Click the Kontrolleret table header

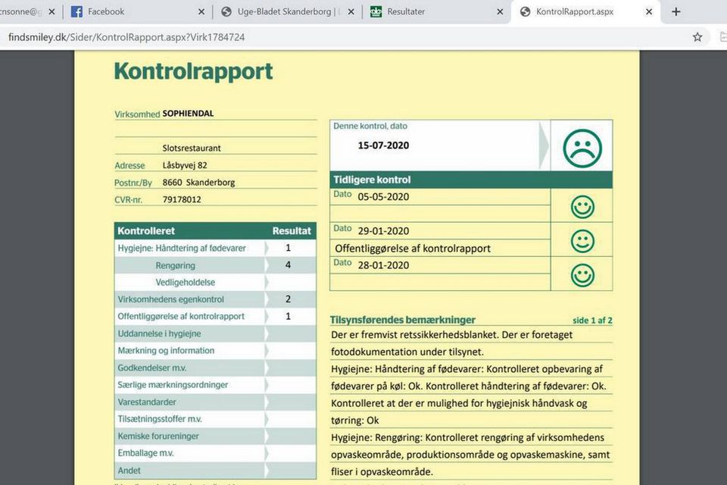coord(146,230)
